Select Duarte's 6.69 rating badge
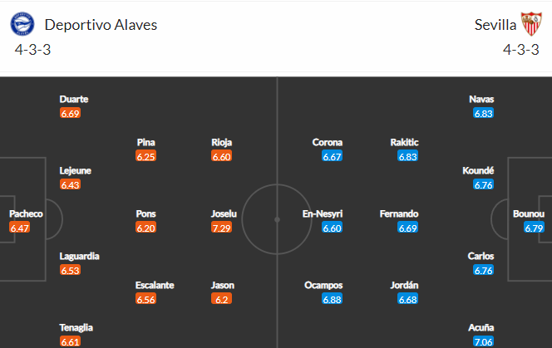 click(x=70, y=113)
